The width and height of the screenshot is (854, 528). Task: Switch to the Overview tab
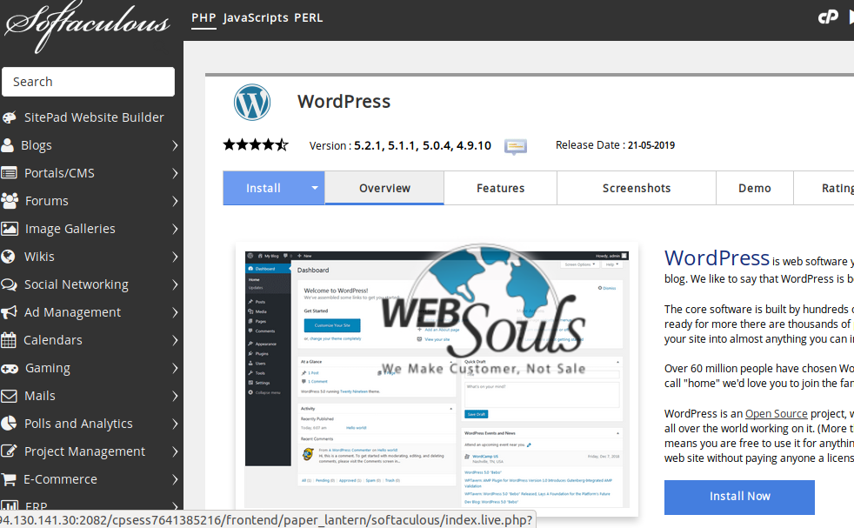384,188
